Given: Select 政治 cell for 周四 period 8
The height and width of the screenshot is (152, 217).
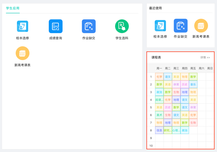Looking at the screenshot, I should (x=185, y=130).
